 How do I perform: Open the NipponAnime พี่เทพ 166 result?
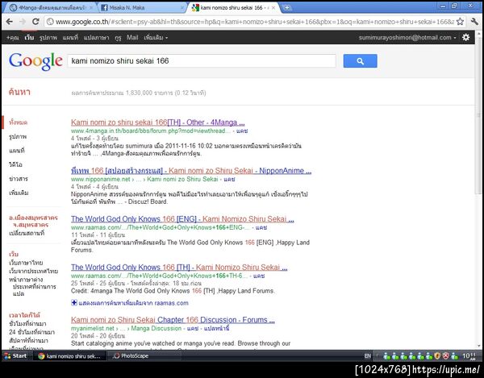tap(191, 171)
